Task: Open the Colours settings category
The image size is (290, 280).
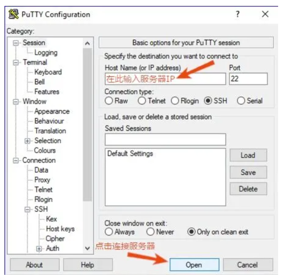Action: tap(45, 150)
